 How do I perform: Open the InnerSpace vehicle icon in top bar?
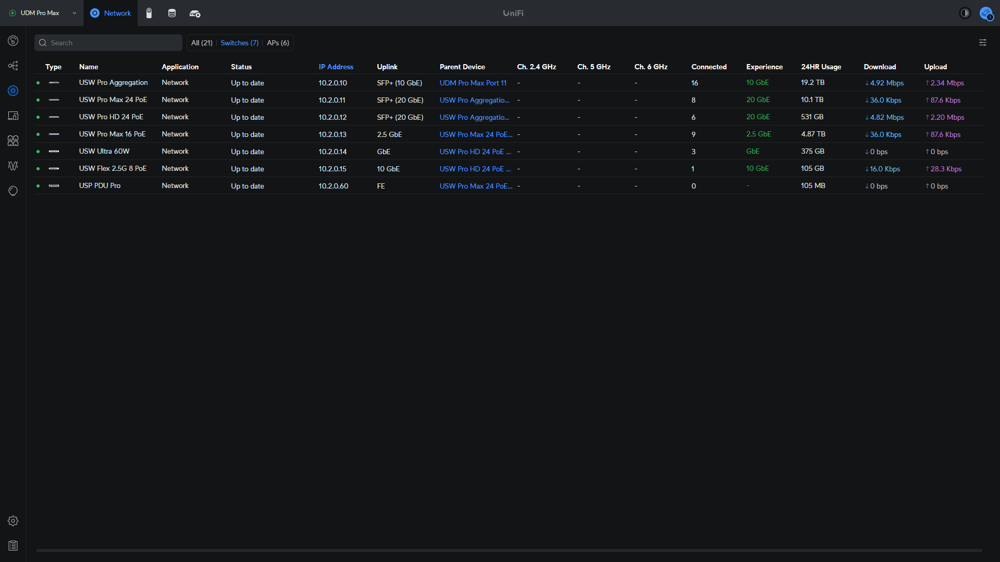[195, 14]
